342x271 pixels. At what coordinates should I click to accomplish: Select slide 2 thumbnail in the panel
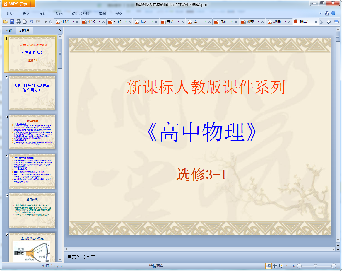[x=32, y=92]
